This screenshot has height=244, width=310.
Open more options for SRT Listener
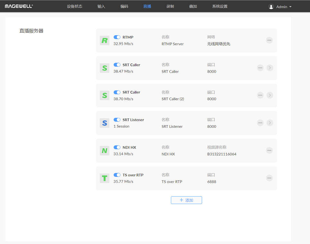260,123
